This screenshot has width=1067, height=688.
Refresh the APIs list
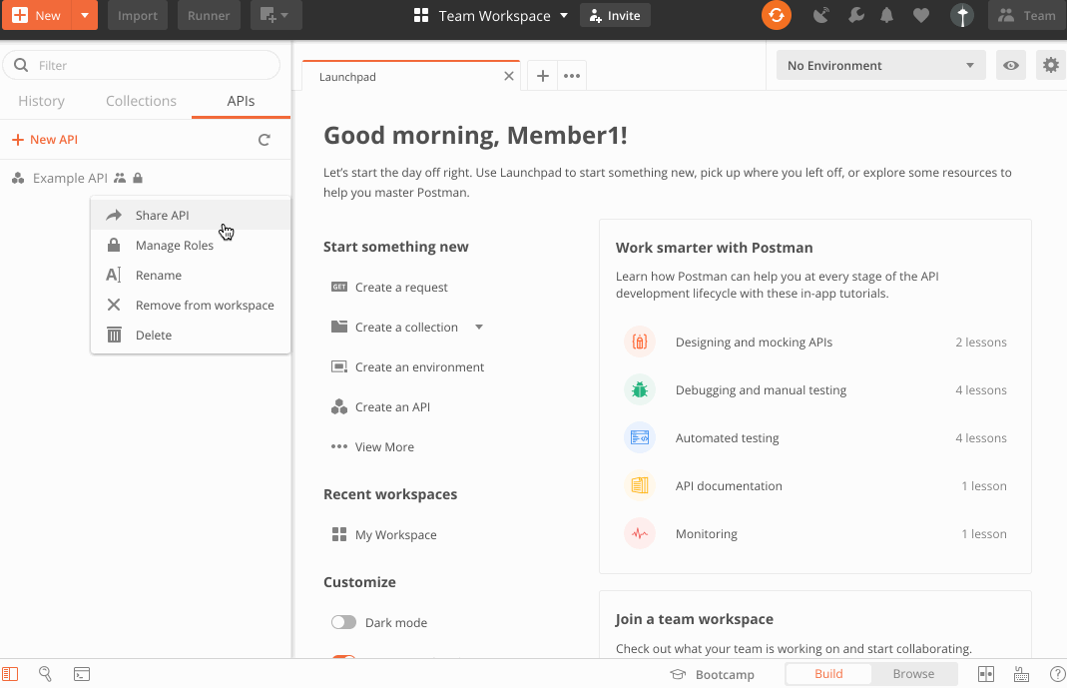(x=265, y=140)
